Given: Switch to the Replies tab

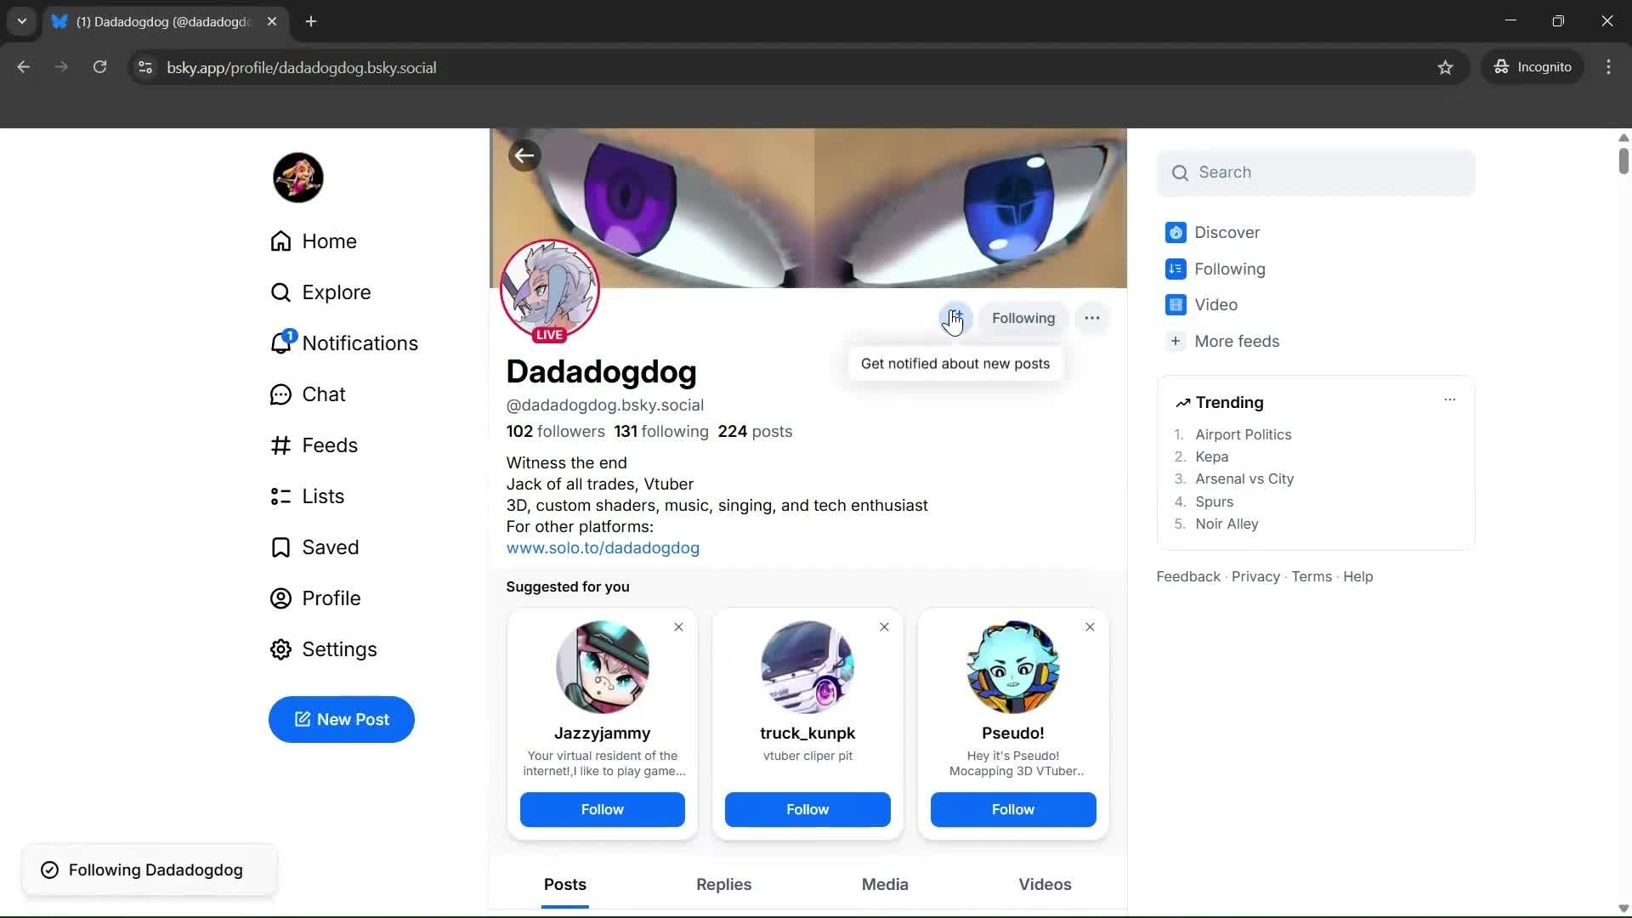Looking at the screenshot, I should [723, 884].
